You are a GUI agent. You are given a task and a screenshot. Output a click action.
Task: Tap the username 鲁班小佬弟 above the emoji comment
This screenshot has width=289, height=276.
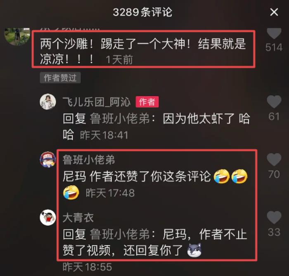[89, 160]
